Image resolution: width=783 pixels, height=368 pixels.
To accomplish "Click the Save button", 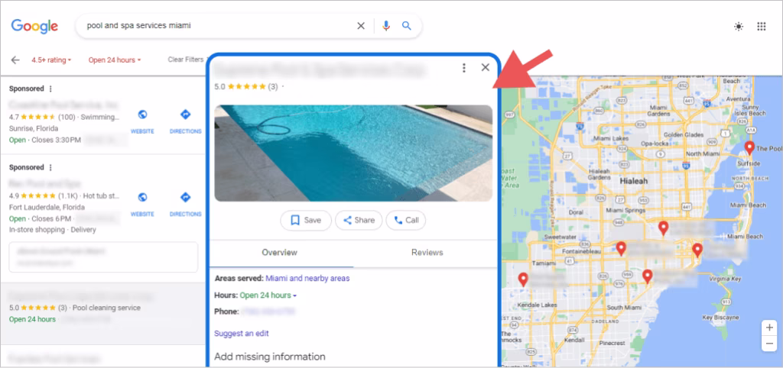I will 306,221.
